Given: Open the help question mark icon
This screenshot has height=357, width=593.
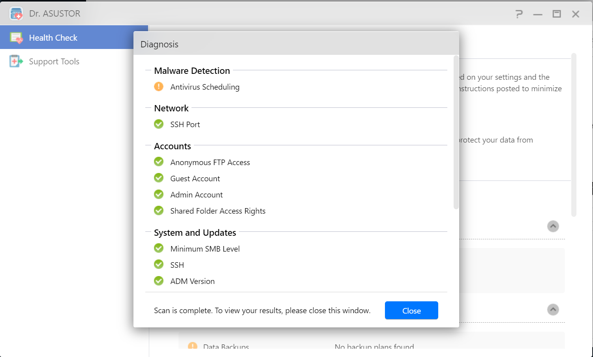Looking at the screenshot, I should point(519,14).
